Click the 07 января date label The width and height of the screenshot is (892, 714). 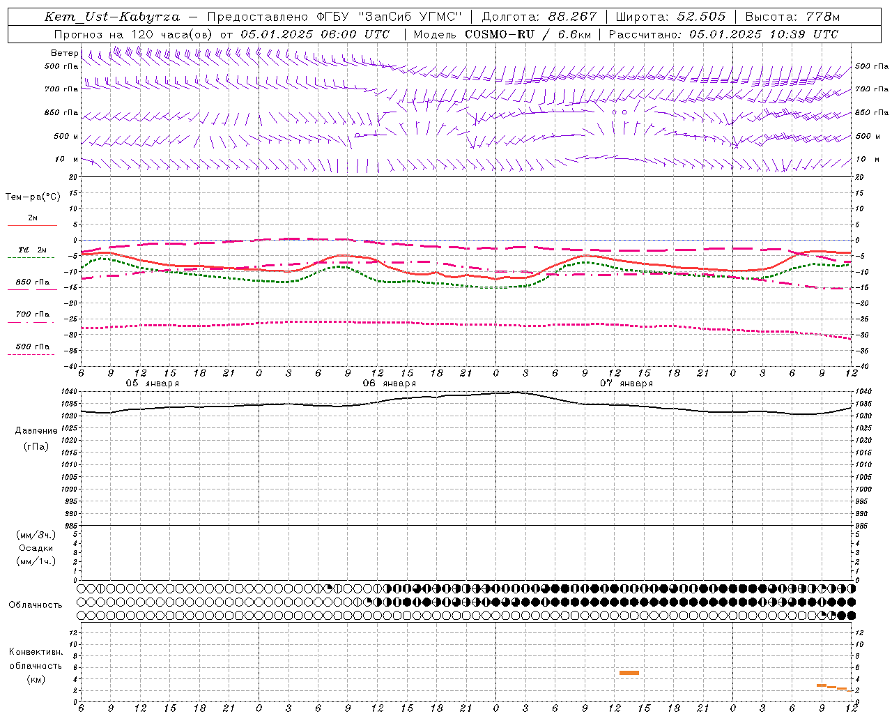(626, 383)
